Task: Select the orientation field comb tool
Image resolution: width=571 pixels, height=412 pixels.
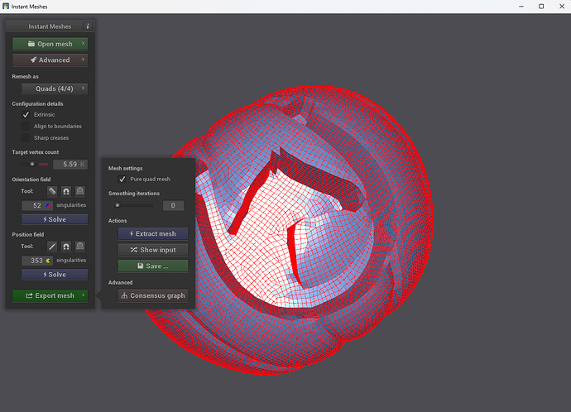Action: (52, 191)
